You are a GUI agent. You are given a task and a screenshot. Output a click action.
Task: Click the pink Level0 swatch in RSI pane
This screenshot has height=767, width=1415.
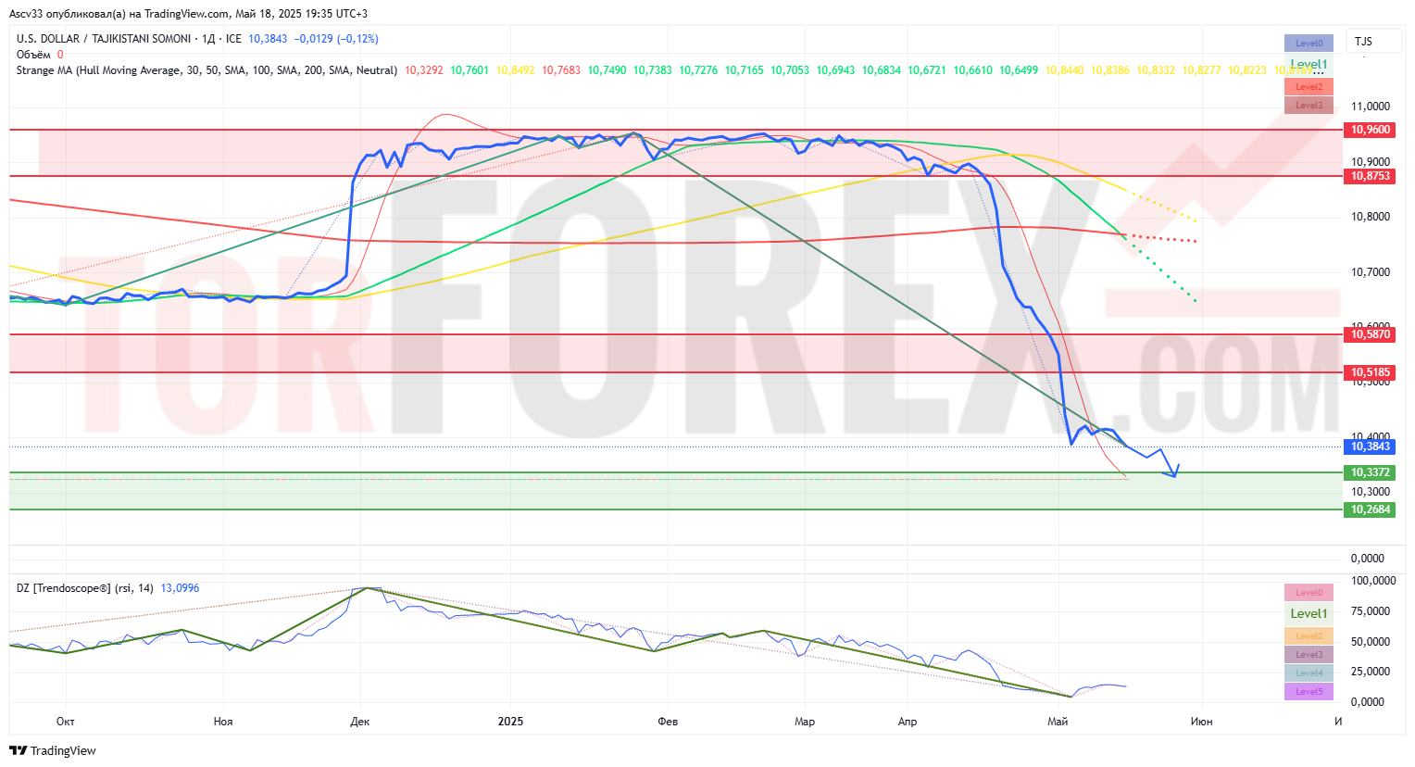click(x=1309, y=593)
